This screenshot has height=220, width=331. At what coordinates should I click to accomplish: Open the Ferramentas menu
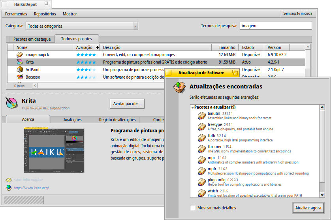(16, 14)
